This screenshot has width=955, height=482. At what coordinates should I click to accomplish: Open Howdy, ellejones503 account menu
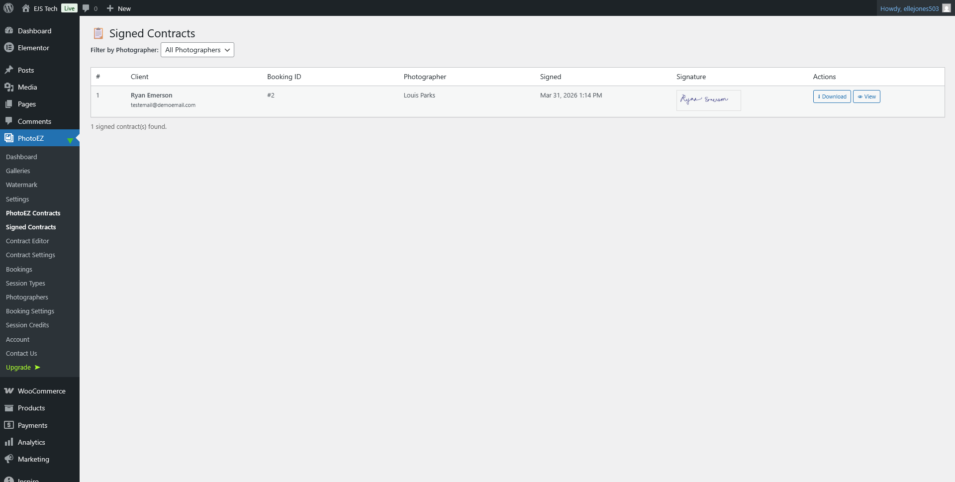909,8
